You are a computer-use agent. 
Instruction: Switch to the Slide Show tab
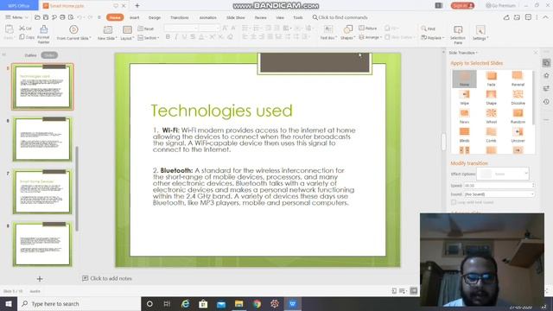(236, 17)
